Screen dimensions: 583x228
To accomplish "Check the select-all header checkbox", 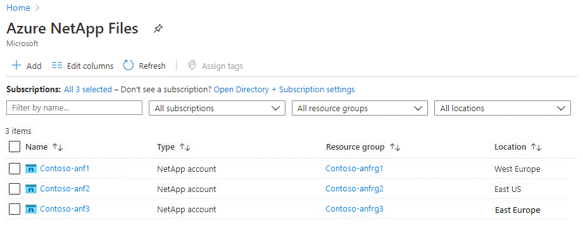I will [15, 147].
